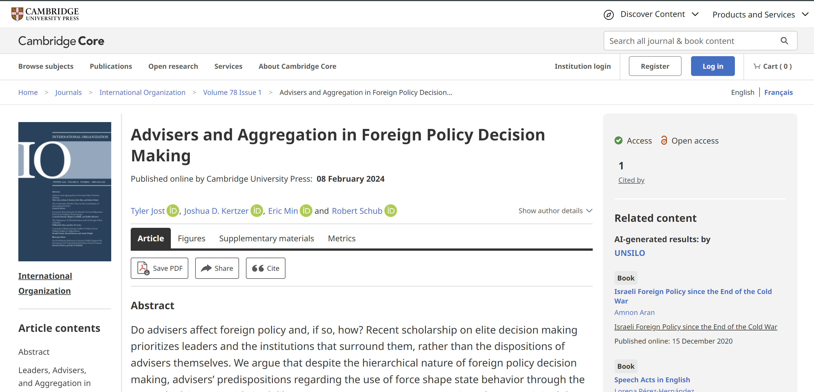Switch to the Metrics tab
This screenshot has width=814, height=392.
tap(342, 238)
